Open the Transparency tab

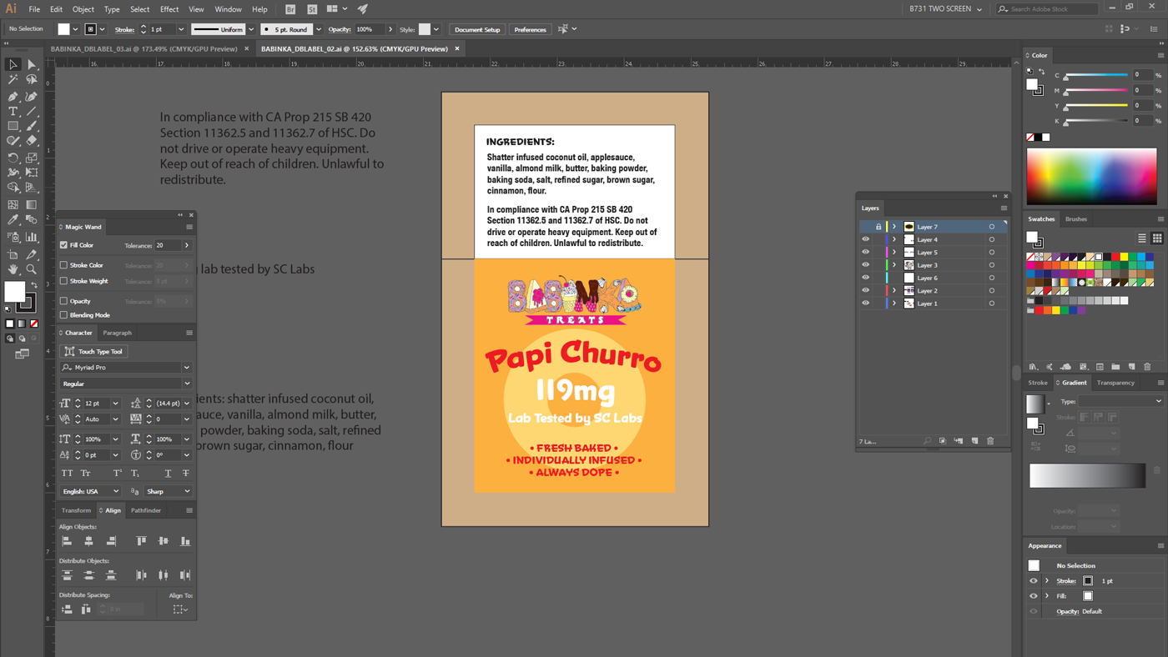pyautogui.click(x=1115, y=383)
